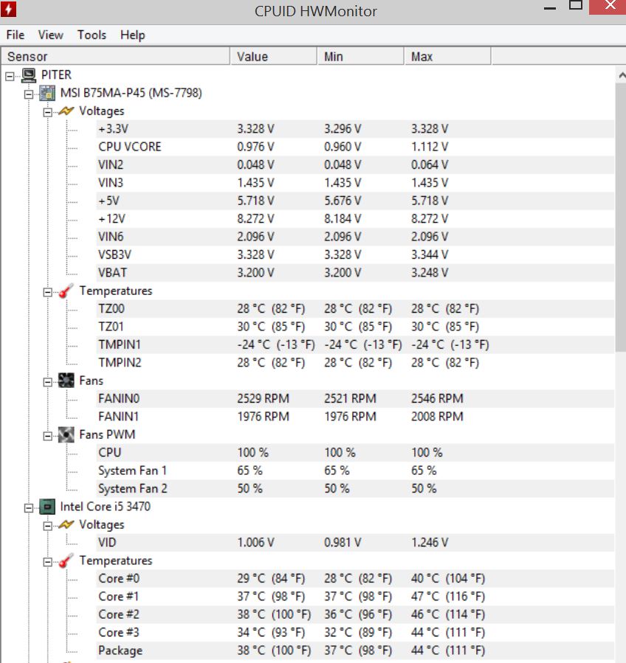Select the PITER computer icon
This screenshot has height=663, width=626.
(x=30, y=75)
